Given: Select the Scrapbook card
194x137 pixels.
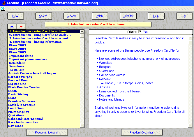Looking at the screenshot, I should 44,66.
